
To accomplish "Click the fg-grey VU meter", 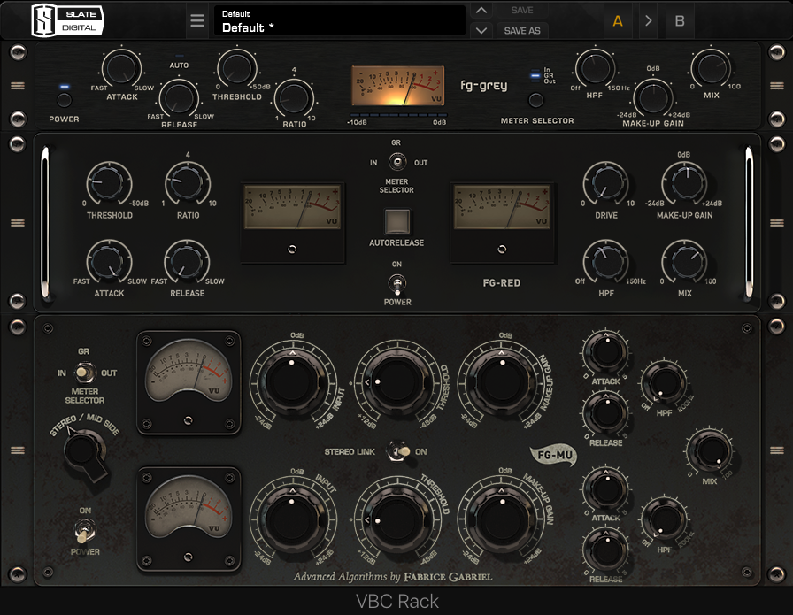I will point(398,86).
